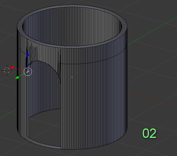Image resolution: width=177 pixels, height=156 pixels.
Task: Click the blue Z-axis manipulator arrow
Action: point(28,54)
